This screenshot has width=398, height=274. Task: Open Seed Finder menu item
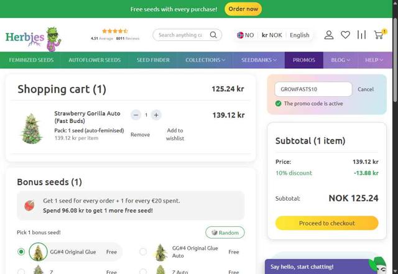click(x=153, y=60)
